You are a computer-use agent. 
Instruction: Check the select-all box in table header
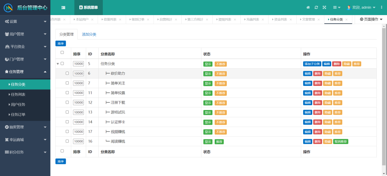click(x=62, y=53)
